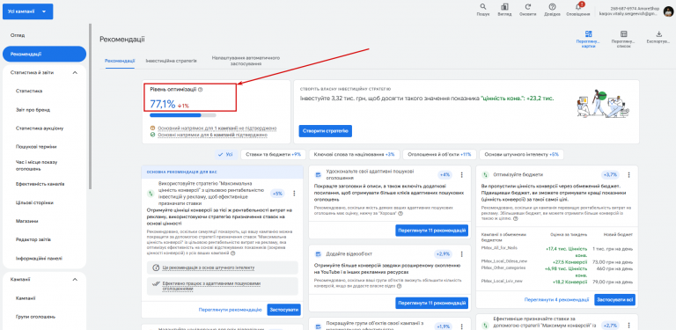Open the Вигляд appearance icon
Viewport: 676px width, 330px height.
[504, 7]
